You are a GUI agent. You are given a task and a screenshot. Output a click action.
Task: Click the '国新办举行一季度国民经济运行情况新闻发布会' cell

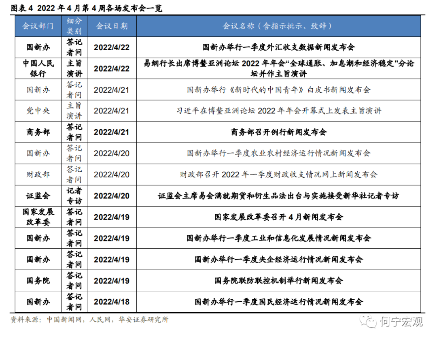click(x=278, y=302)
